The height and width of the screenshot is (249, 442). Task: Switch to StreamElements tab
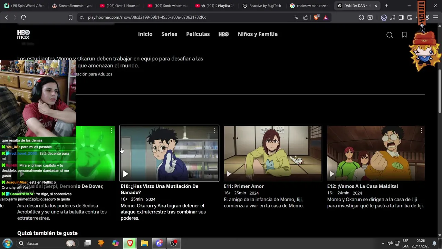[72, 6]
